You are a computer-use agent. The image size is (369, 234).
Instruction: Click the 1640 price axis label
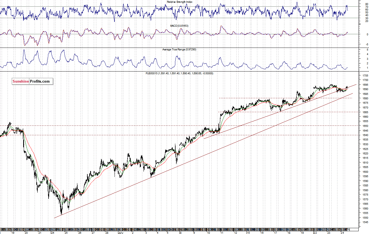click(x=365, y=135)
